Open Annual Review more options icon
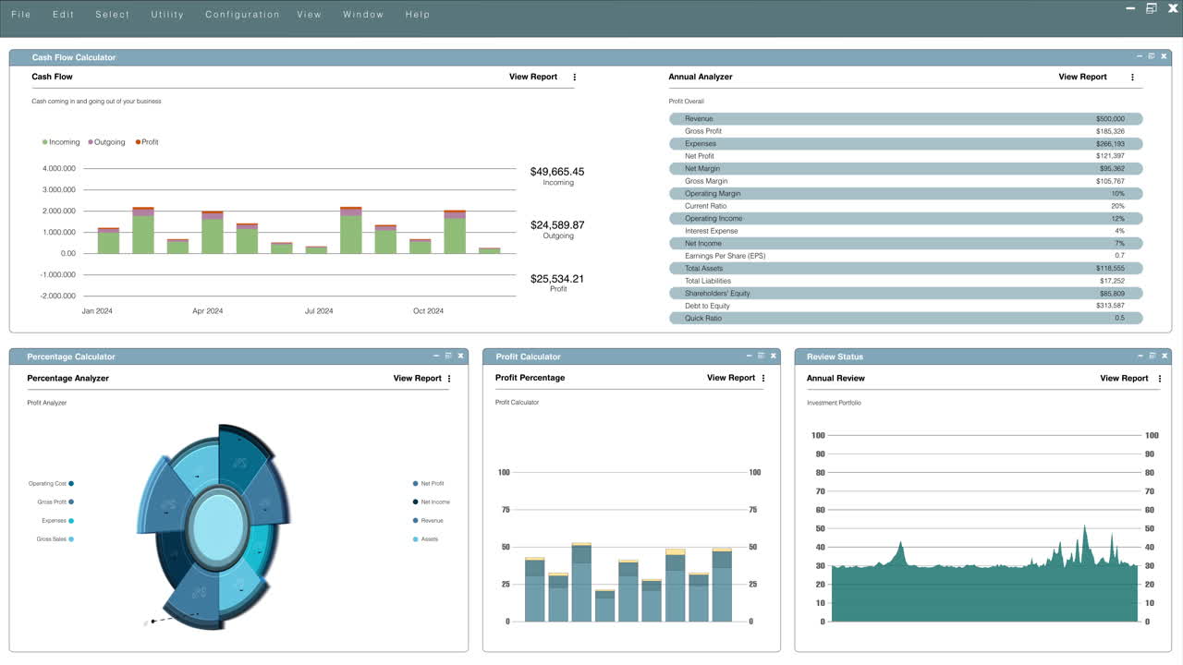 [x=1160, y=379]
